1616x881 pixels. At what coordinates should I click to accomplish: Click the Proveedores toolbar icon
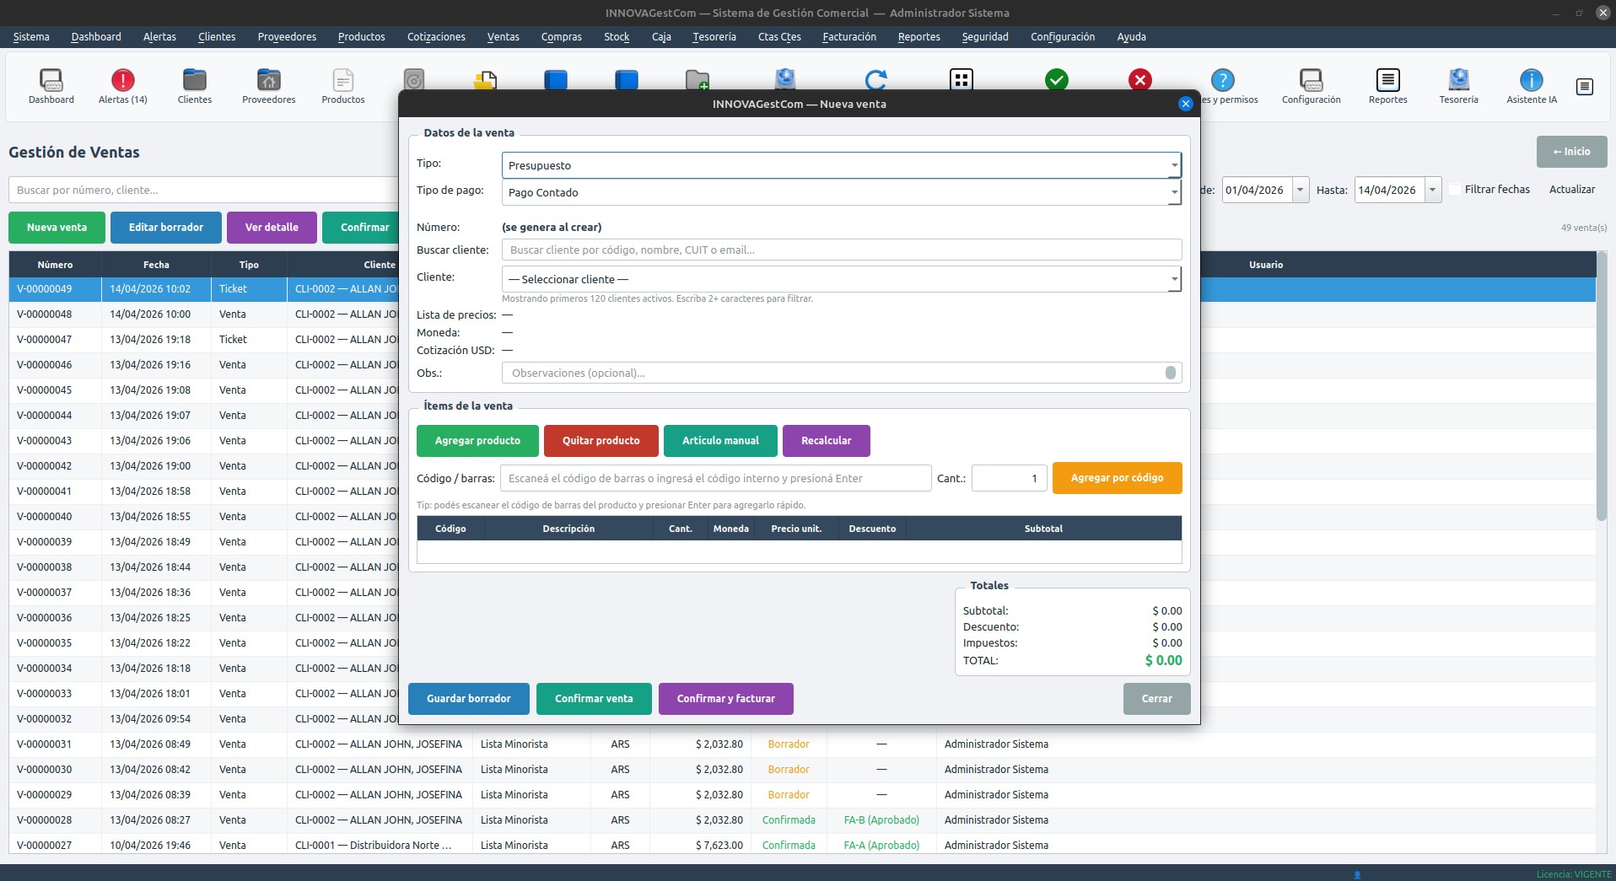(x=268, y=86)
